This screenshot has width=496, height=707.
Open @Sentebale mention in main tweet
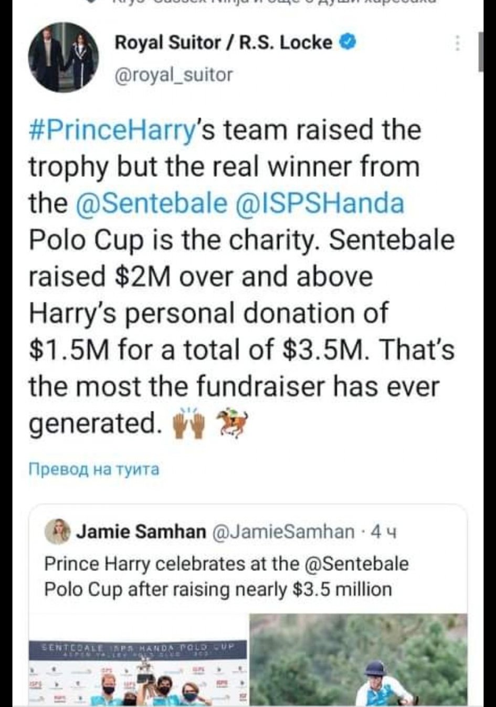coord(152,204)
